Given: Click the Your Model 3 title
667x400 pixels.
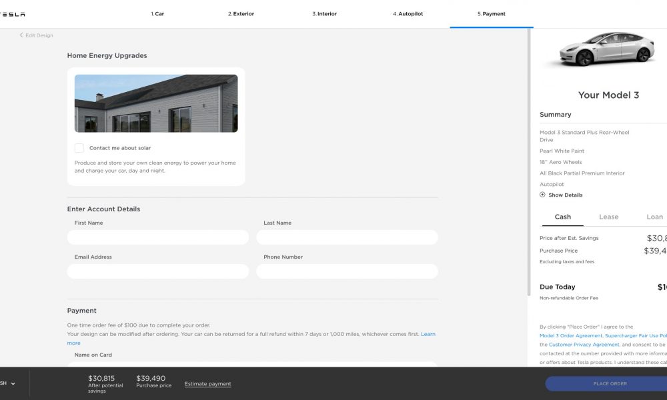Looking at the screenshot, I should (608, 95).
